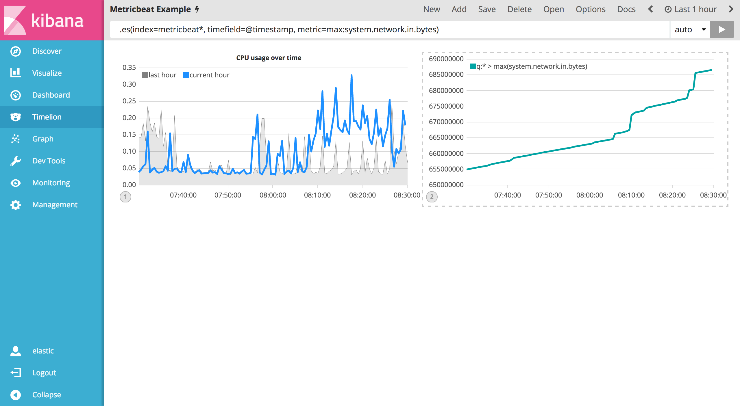The height and width of the screenshot is (406, 740).
Task: Open the Last 1 hour time picker
Action: coord(691,9)
